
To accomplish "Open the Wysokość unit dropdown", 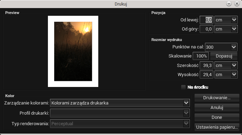I will coord(226,75).
